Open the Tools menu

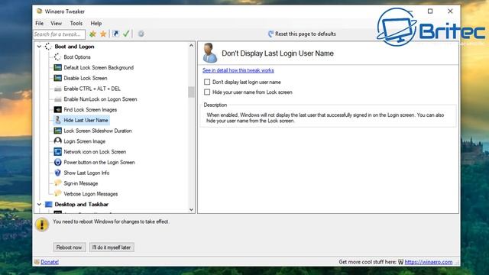pyautogui.click(x=76, y=24)
